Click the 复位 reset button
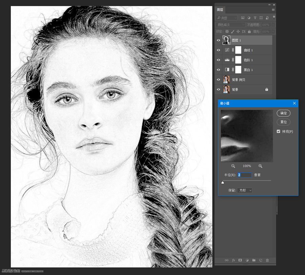The width and height of the screenshot is (305, 275). [283, 122]
